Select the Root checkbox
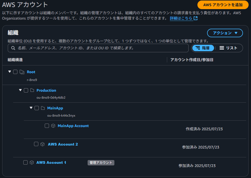This screenshot has width=251, height=178. 15,72
